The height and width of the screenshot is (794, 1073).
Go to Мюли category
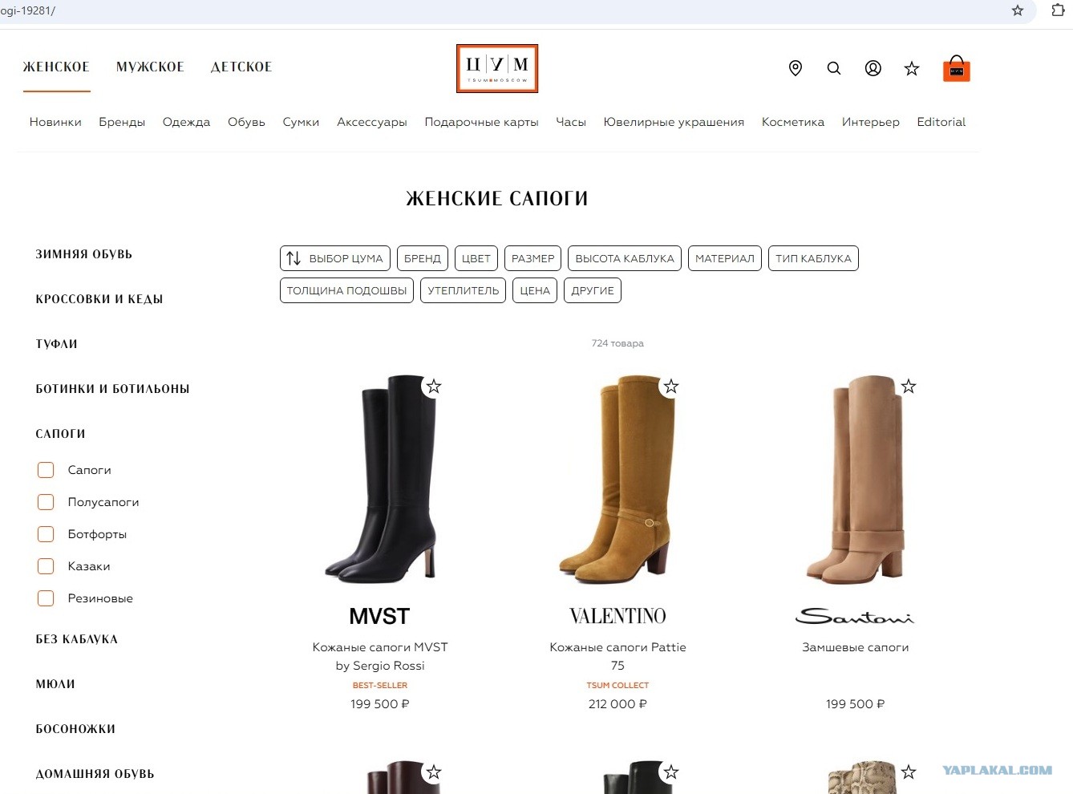click(x=55, y=684)
